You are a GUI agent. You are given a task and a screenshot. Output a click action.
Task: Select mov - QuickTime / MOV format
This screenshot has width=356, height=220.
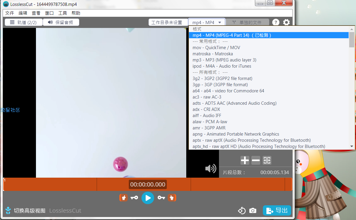pos(269,48)
